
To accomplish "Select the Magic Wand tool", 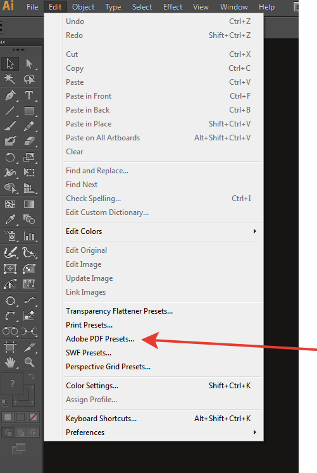I will (x=10, y=79).
